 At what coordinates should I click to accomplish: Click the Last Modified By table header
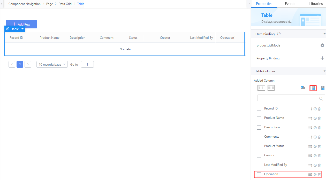click(201, 38)
